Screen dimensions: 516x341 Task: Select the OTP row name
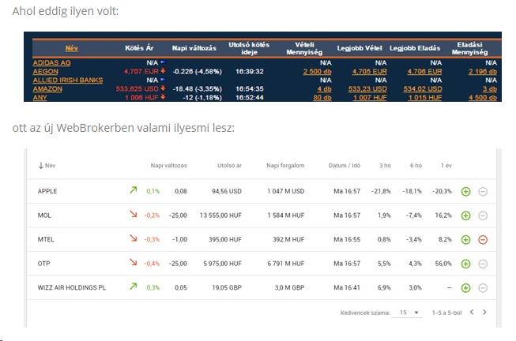[x=43, y=264]
